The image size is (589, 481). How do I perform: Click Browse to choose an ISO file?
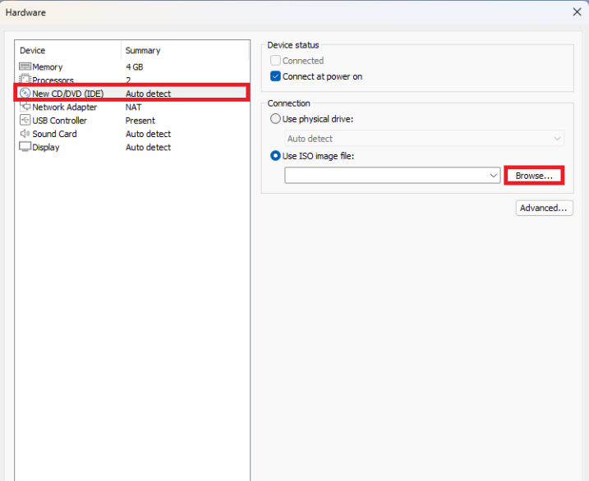[534, 176]
